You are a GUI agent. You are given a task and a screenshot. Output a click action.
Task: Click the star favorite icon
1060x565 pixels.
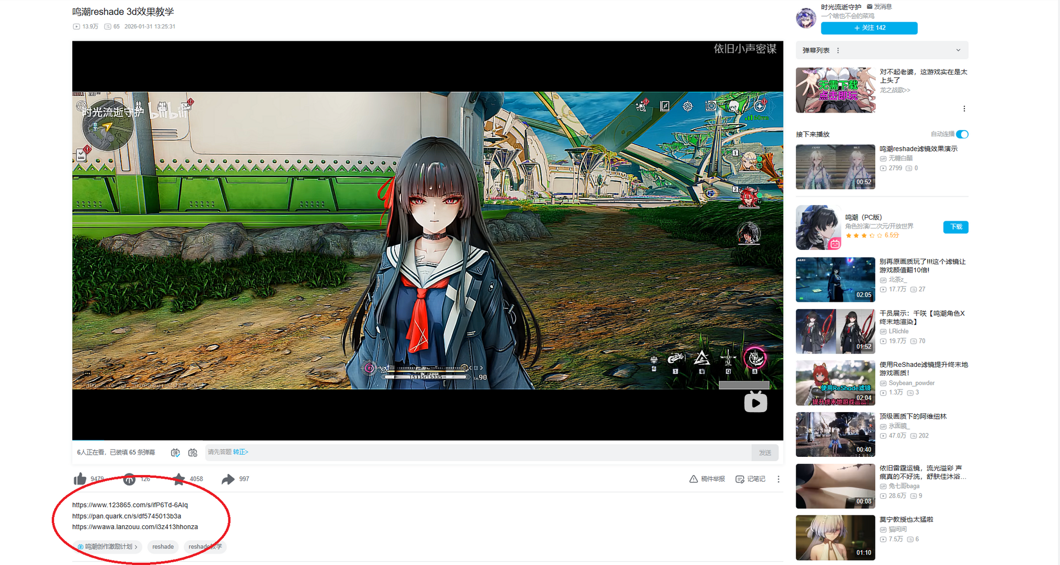click(x=179, y=479)
